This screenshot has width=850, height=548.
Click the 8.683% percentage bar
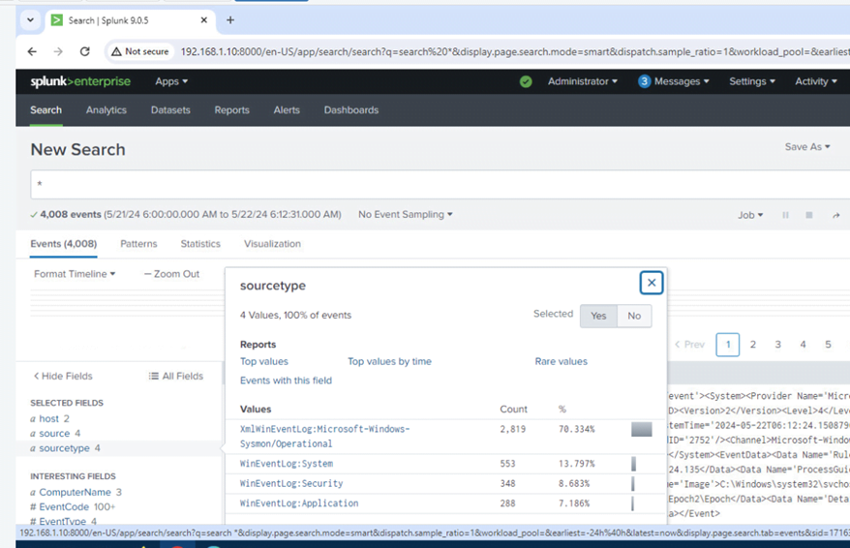pyautogui.click(x=632, y=483)
